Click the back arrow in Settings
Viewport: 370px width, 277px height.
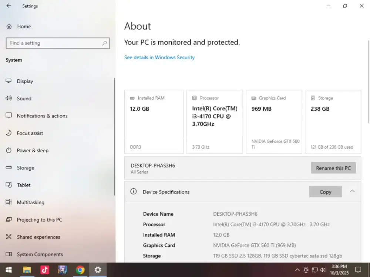tap(9, 6)
